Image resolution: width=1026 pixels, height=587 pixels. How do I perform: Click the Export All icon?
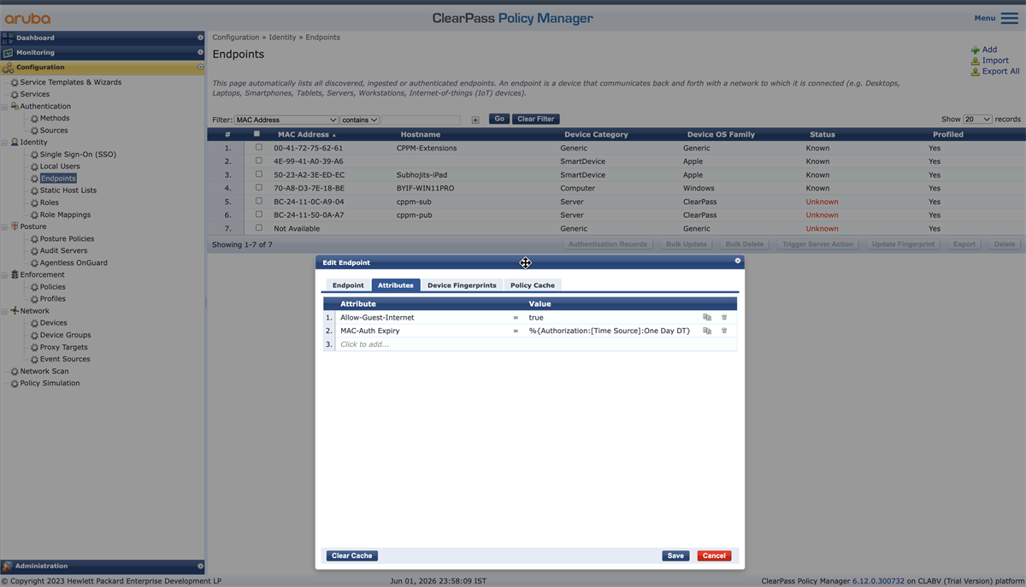[976, 72]
